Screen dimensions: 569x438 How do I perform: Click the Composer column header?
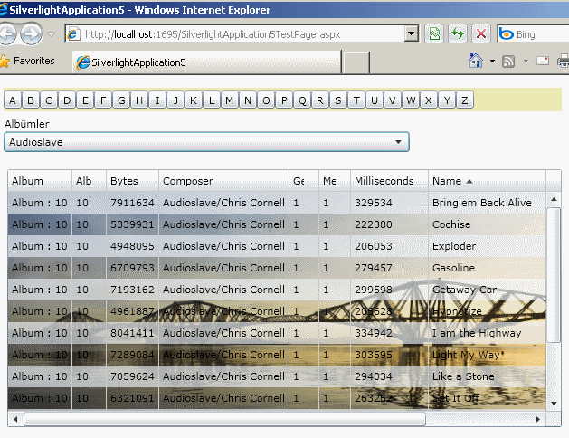[223, 181]
